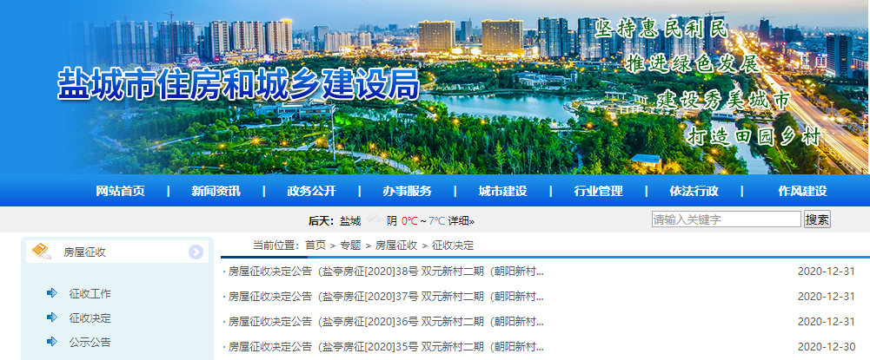Click the 搜索 search button
This screenshot has height=360, width=870.
[817, 219]
